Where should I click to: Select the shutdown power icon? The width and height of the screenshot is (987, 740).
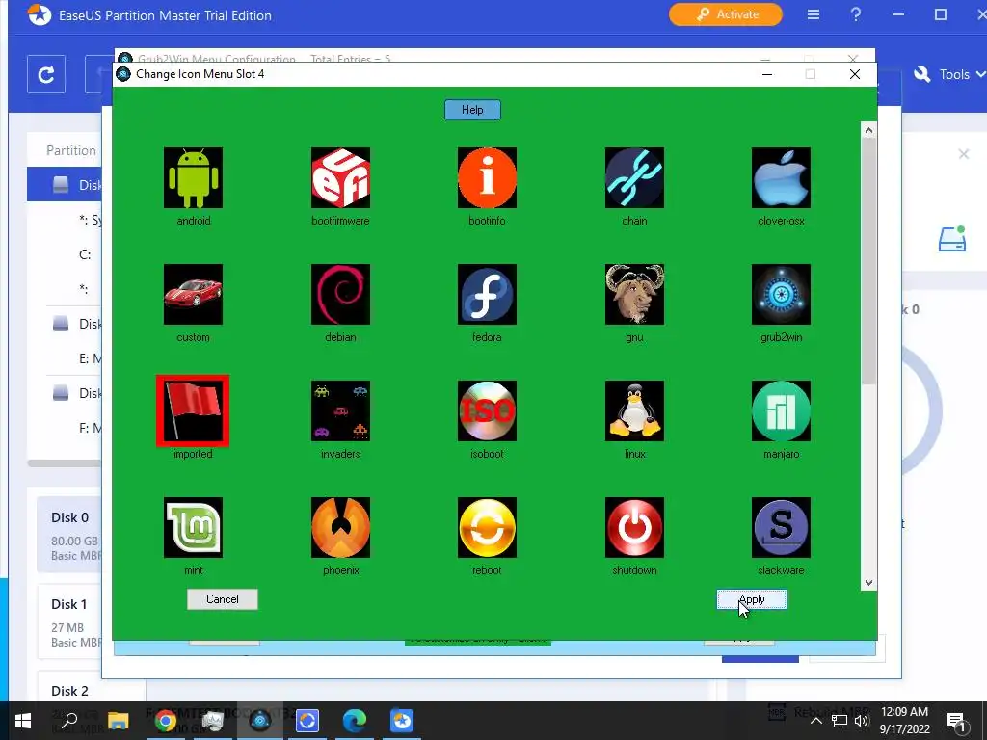634,527
